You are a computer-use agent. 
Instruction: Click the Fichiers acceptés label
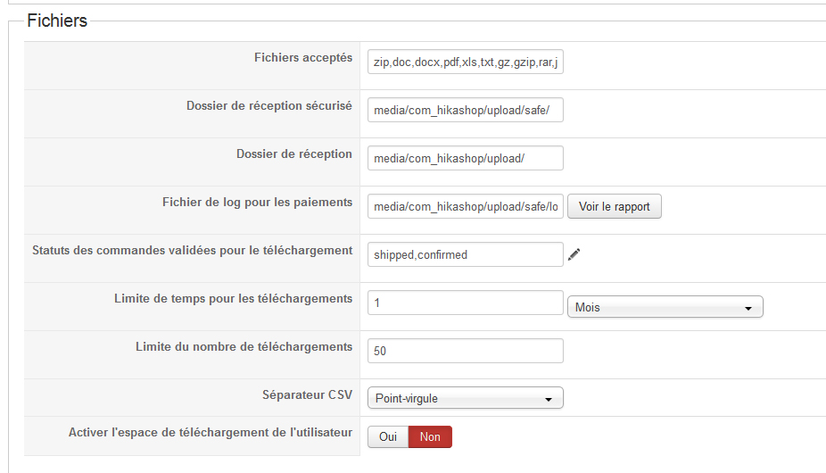pyautogui.click(x=303, y=57)
